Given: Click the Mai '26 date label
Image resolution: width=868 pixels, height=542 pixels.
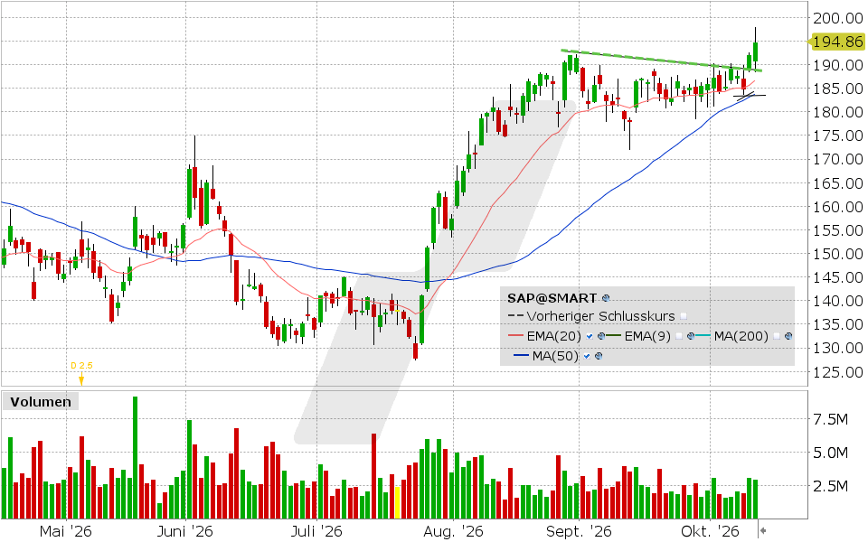Looking at the screenshot, I should (x=65, y=531).
